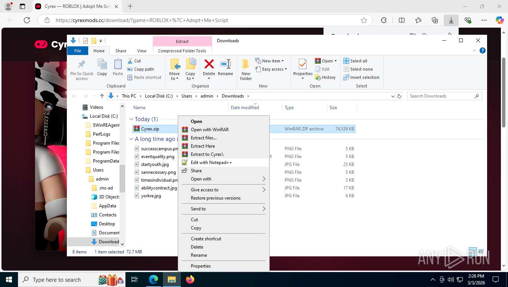This screenshot has height=287, width=508.
Task: Switch to the Share ribbon tab
Action: coord(121,51)
